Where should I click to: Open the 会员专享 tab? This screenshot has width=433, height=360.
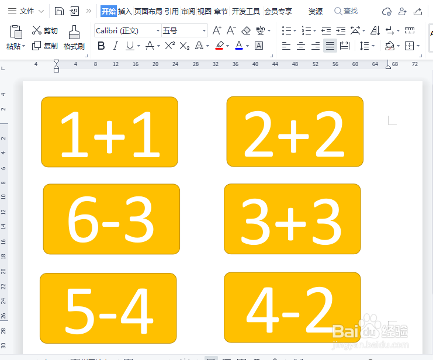click(278, 11)
